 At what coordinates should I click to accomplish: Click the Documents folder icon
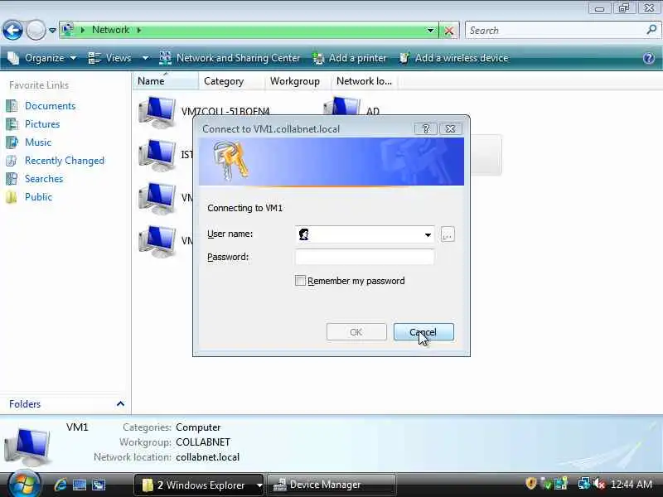(x=12, y=106)
